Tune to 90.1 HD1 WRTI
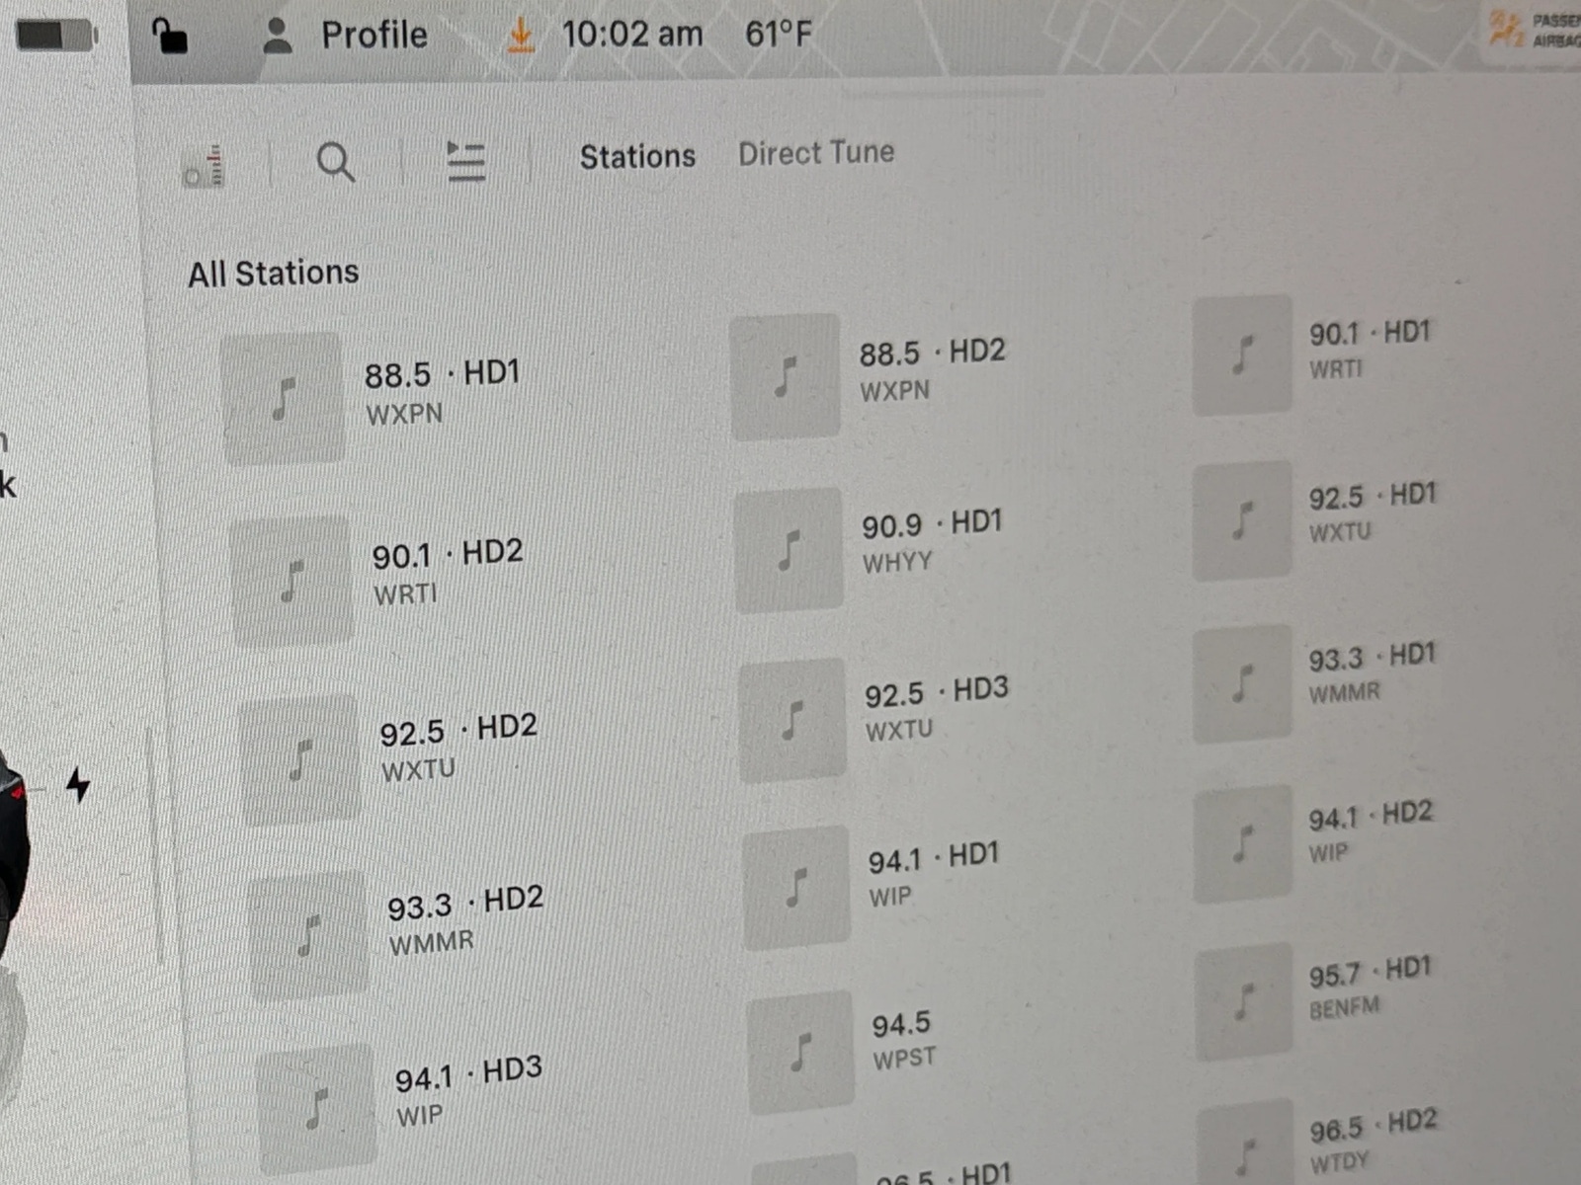1581x1185 pixels. point(1369,349)
